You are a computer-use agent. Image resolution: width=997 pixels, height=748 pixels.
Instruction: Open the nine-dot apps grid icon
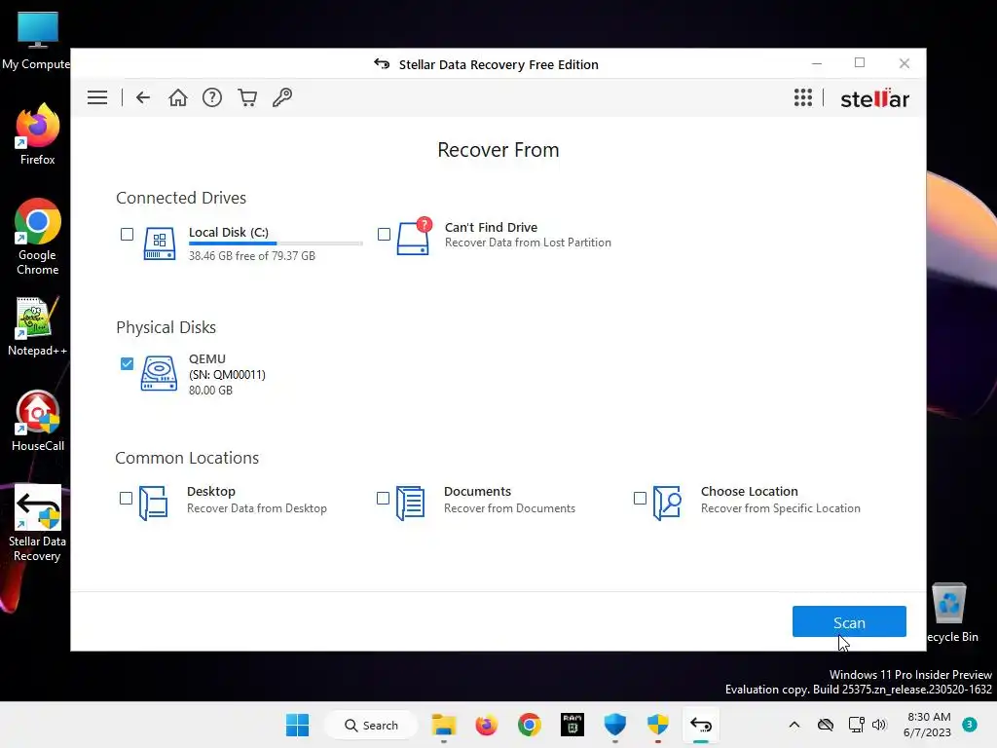(x=803, y=97)
